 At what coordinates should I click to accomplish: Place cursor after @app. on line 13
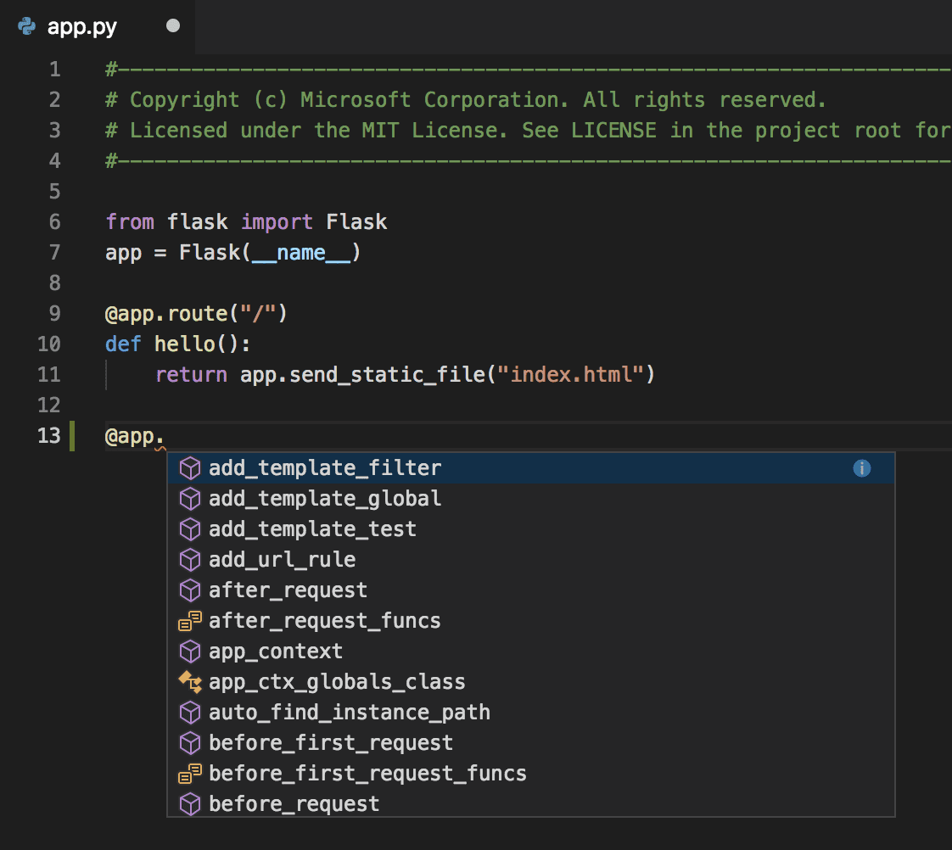pos(165,436)
